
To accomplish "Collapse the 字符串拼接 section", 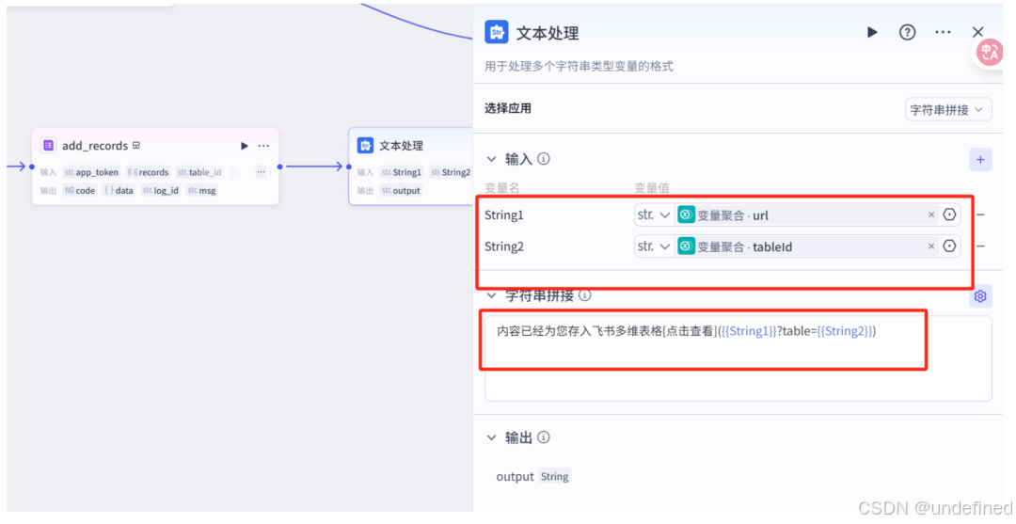I will [491, 295].
